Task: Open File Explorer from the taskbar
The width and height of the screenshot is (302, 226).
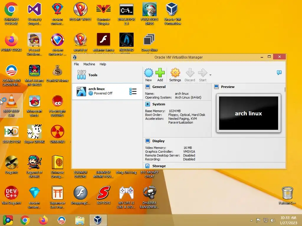Action: [x=80, y=220]
